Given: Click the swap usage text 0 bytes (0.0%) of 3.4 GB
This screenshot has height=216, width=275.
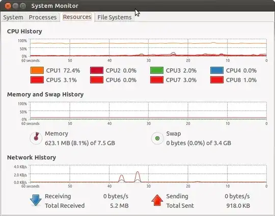Looking at the screenshot, I should (199, 143).
